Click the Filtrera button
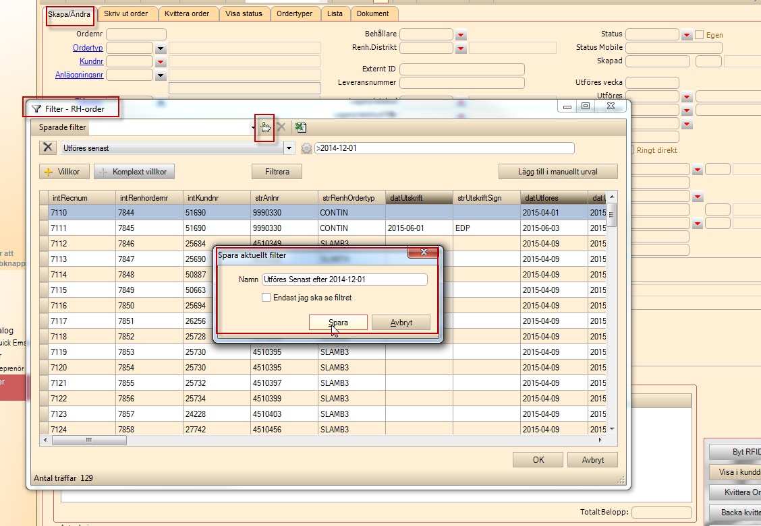The image size is (761, 526). click(277, 172)
